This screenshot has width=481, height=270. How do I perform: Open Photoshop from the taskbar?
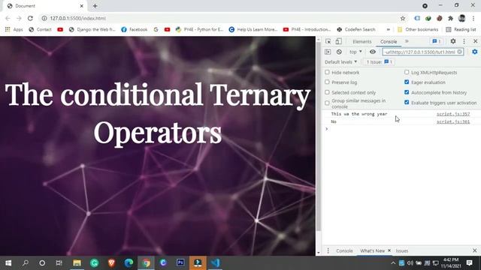click(x=180, y=262)
